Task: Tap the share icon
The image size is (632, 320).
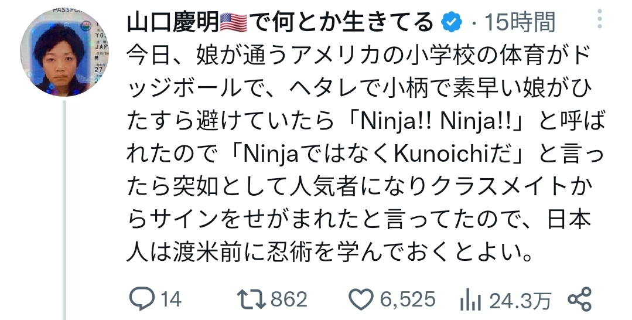Action: 580,299
